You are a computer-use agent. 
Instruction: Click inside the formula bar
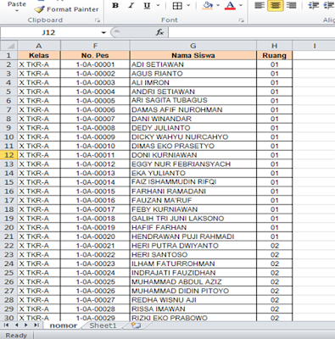point(252,32)
